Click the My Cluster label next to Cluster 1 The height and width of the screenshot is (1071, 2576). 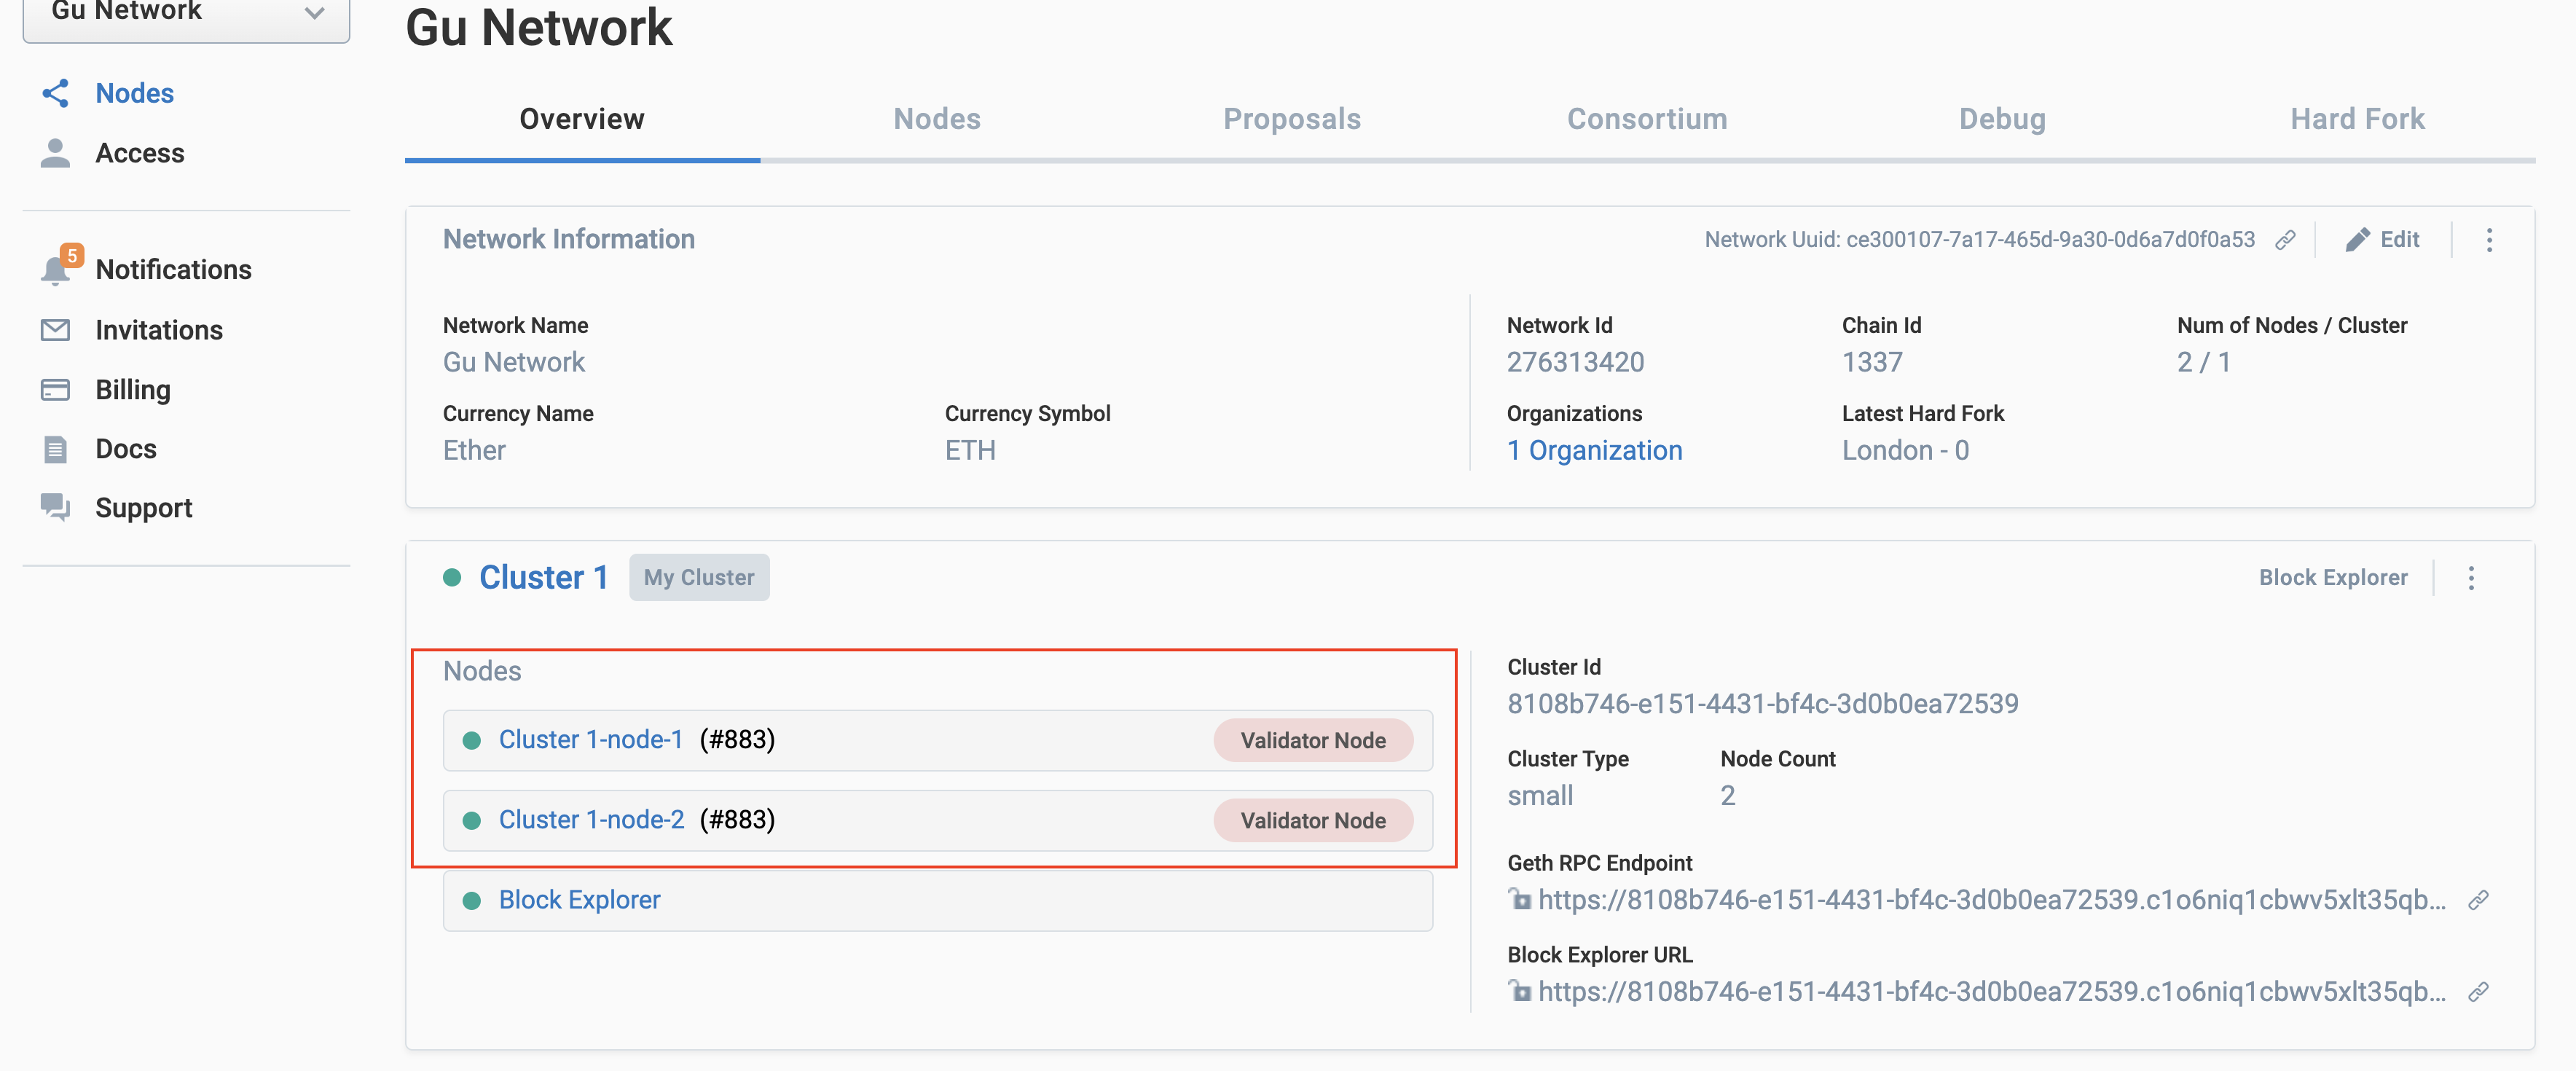(x=698, y=577)
